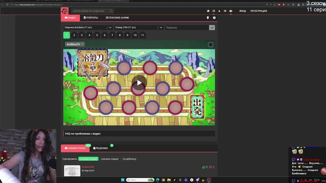Open the Озвучка AniLibria voice dropdown
326x183 pixels.
[x=88, y=27]
